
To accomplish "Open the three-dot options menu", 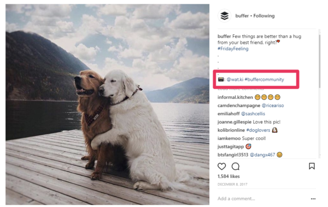I will click(x=313, y=199).
